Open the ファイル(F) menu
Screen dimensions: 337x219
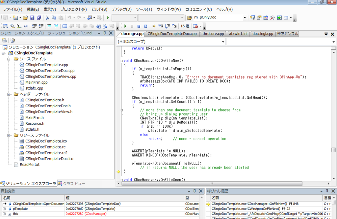coord(13,9)
